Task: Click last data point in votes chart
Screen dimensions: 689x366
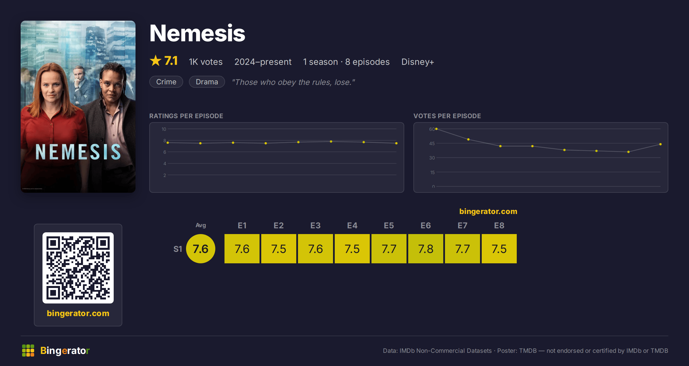Action: pos(661,144)
